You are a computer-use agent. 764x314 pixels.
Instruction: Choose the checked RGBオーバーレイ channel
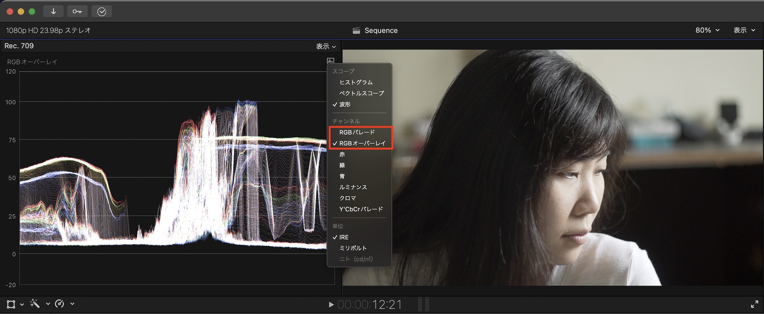(362, 143)
